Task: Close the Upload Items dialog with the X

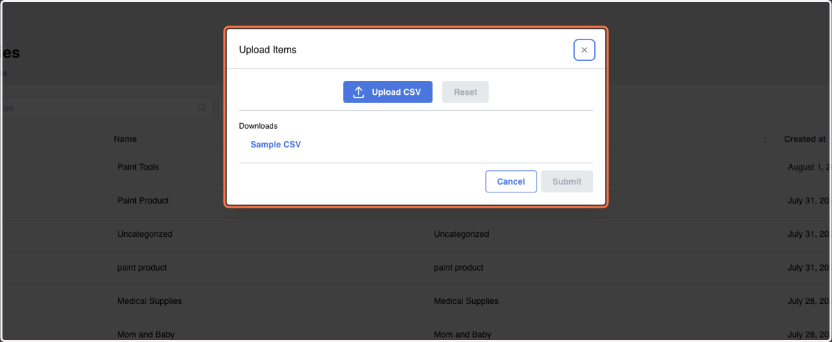Action: point(584,50)
